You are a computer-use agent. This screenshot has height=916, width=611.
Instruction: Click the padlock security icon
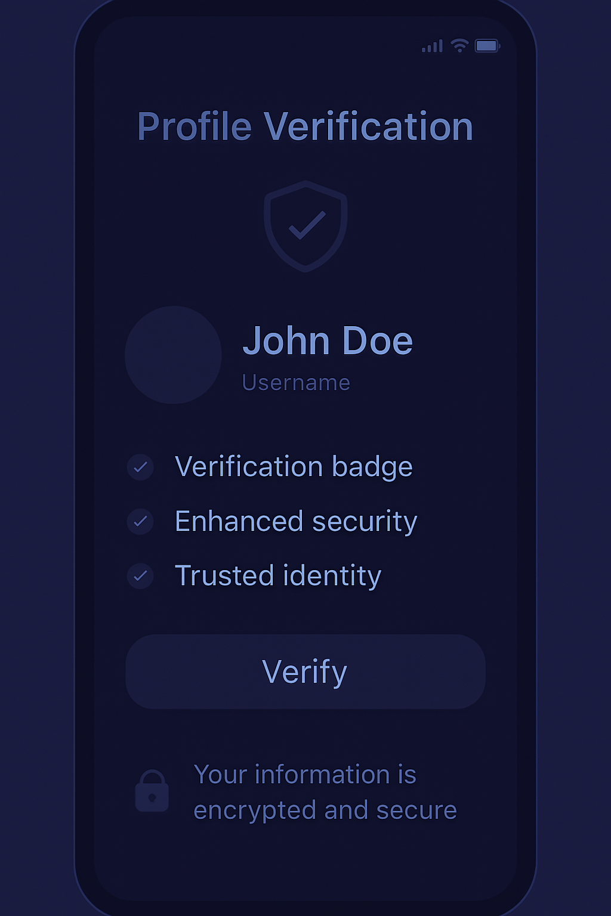pyautogui.click(x=152, y=791)
